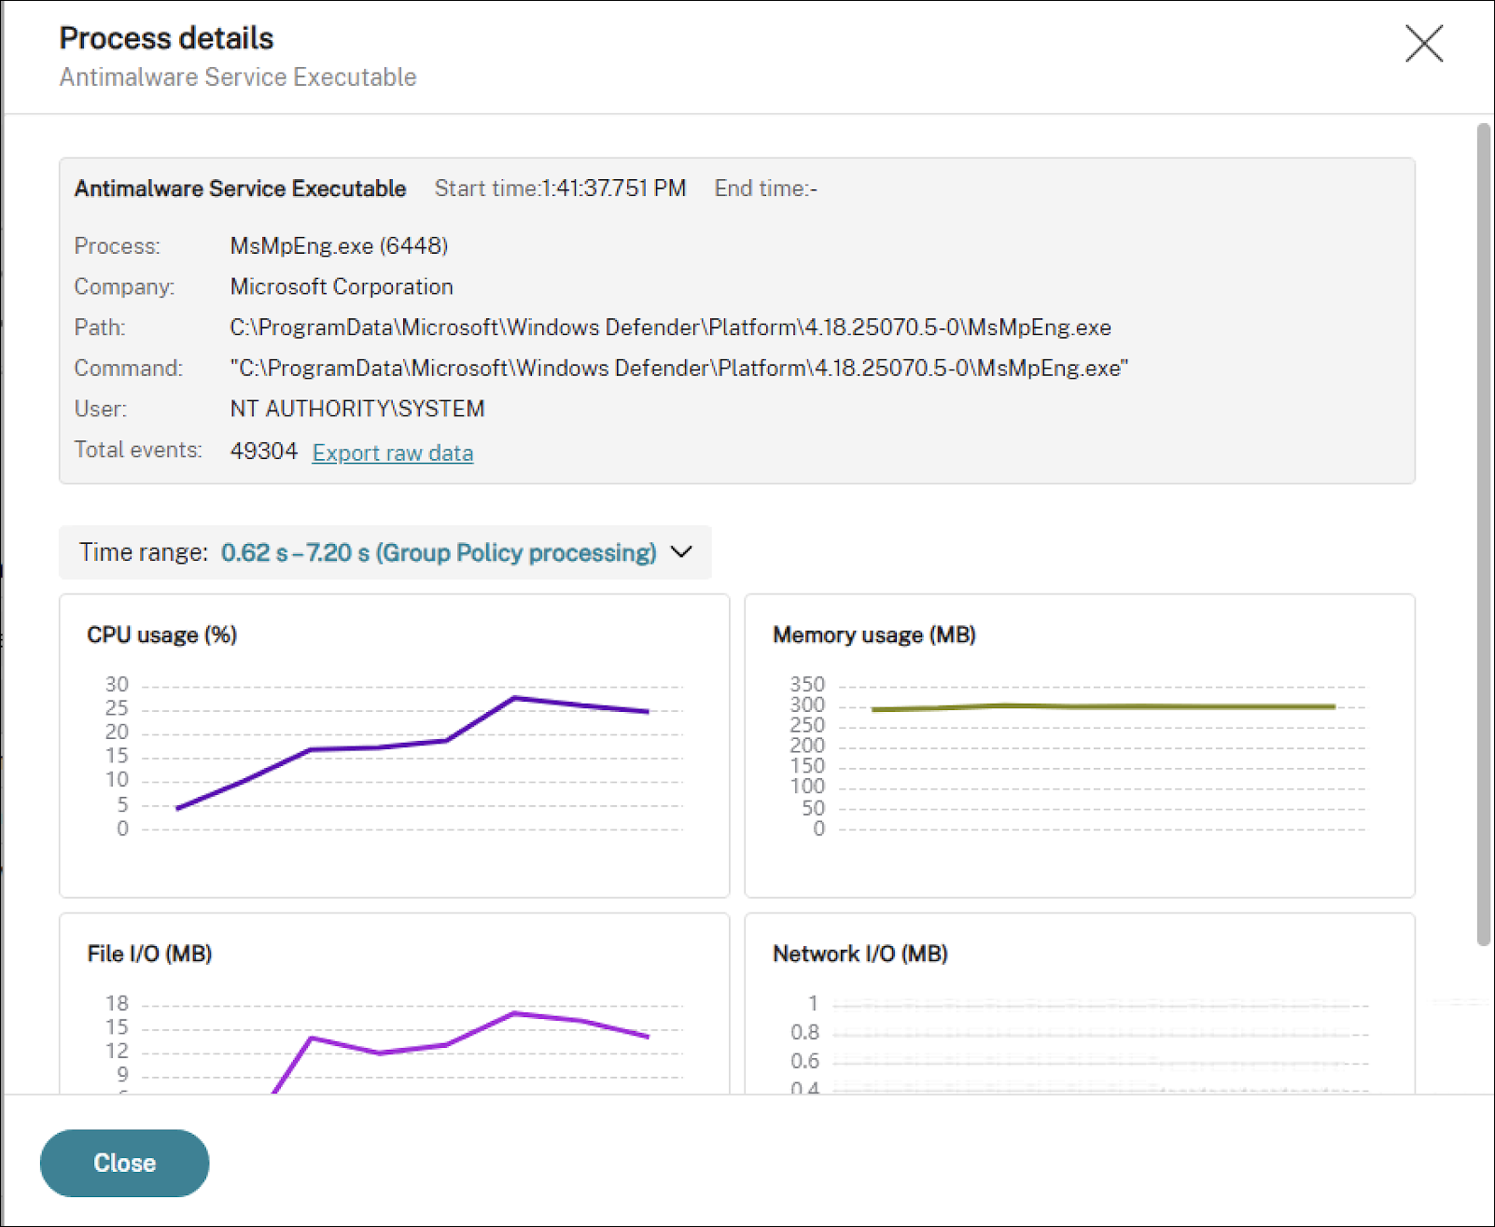This screenshot has height=1227, width=1495.
Task: Click the CPU usage (%) chart title
Action: point(161,634)
